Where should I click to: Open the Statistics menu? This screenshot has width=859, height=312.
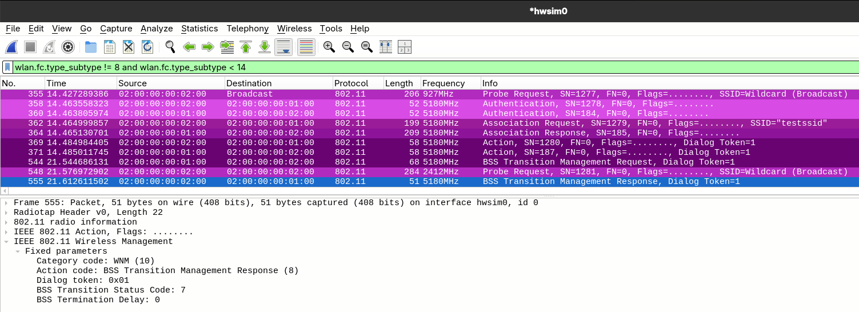(x=199, y=29)
